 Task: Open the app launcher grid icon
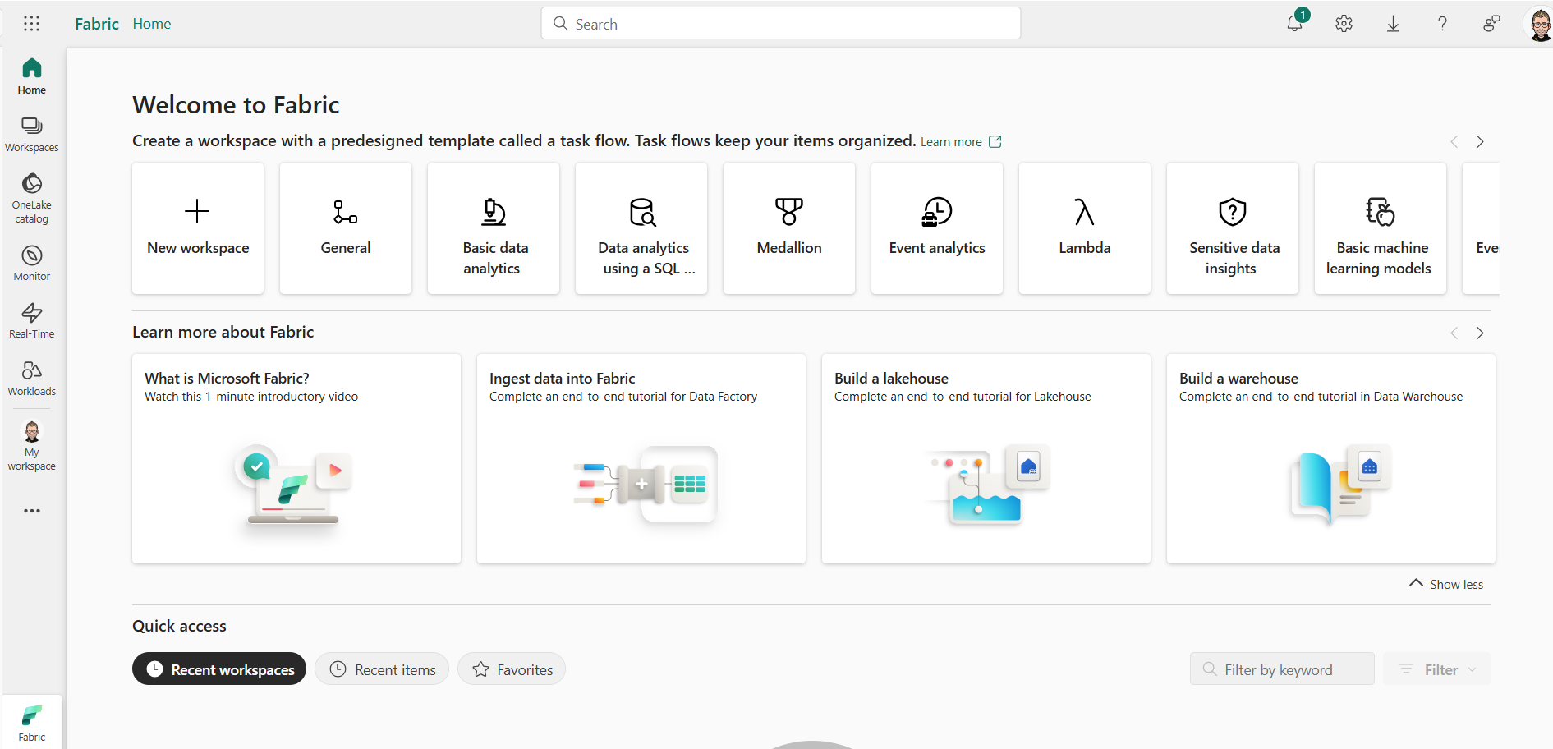click(31, 24)
